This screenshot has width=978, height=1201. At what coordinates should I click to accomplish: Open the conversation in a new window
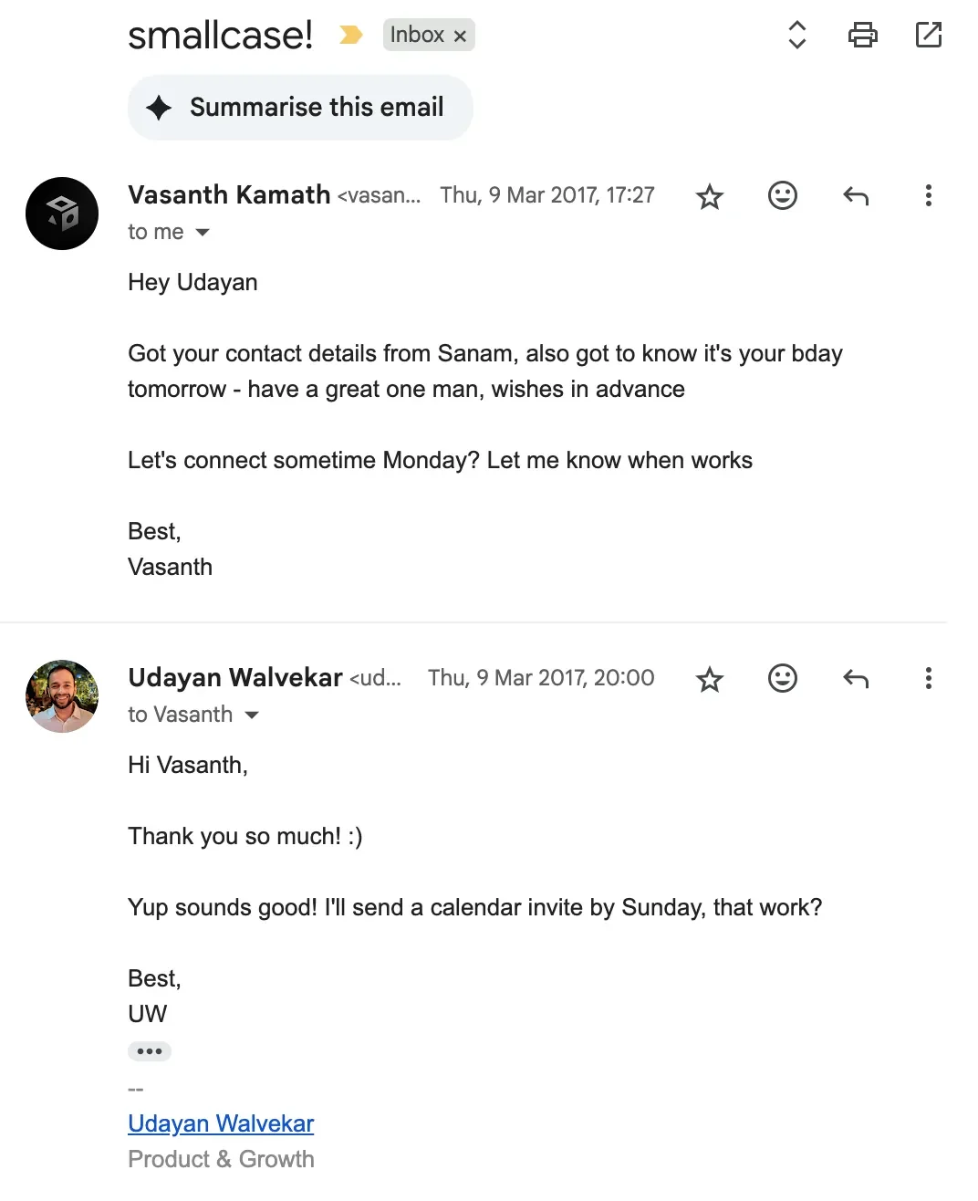click(x=928, y=36)
